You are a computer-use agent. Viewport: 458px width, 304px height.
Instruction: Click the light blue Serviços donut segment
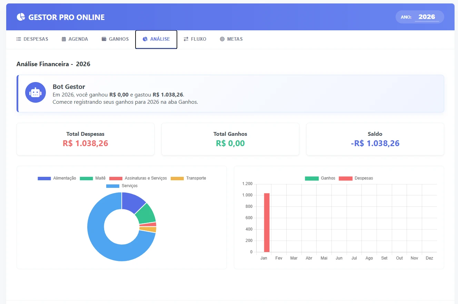(100, 238)
